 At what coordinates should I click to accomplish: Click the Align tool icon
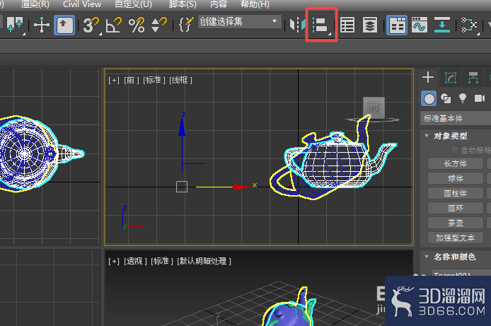[321, 25]
